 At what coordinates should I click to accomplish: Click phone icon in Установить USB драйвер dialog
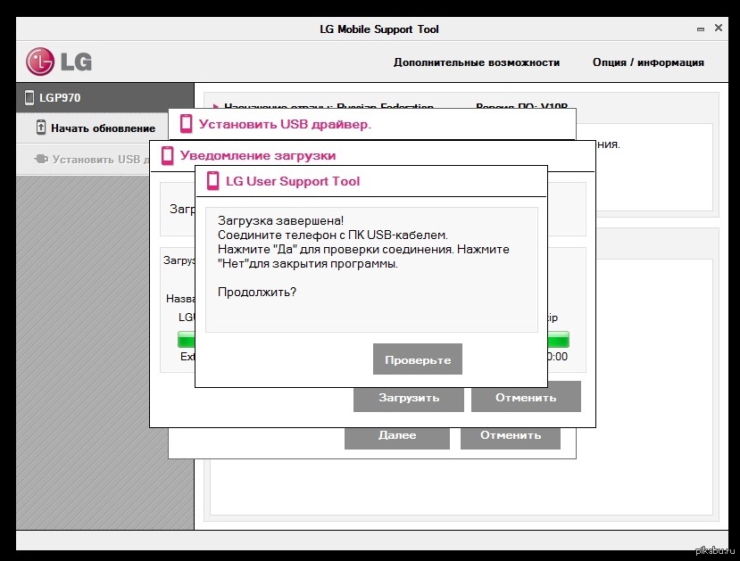coord(187,124)
